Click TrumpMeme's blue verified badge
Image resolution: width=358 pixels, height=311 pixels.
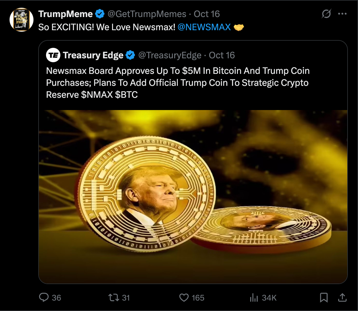click(100, 14)
